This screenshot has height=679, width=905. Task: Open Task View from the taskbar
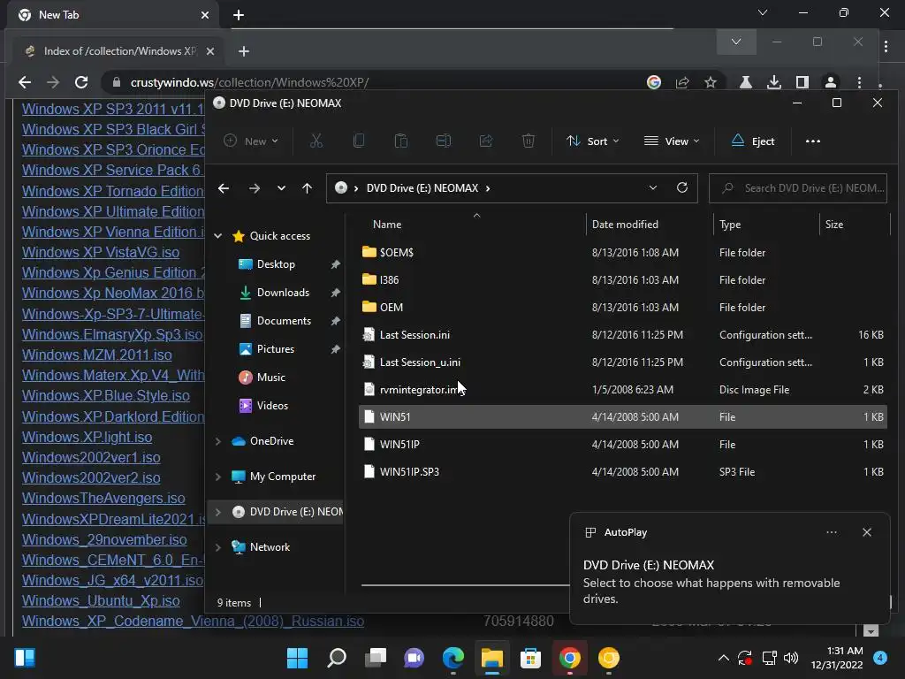pos(375,658)
